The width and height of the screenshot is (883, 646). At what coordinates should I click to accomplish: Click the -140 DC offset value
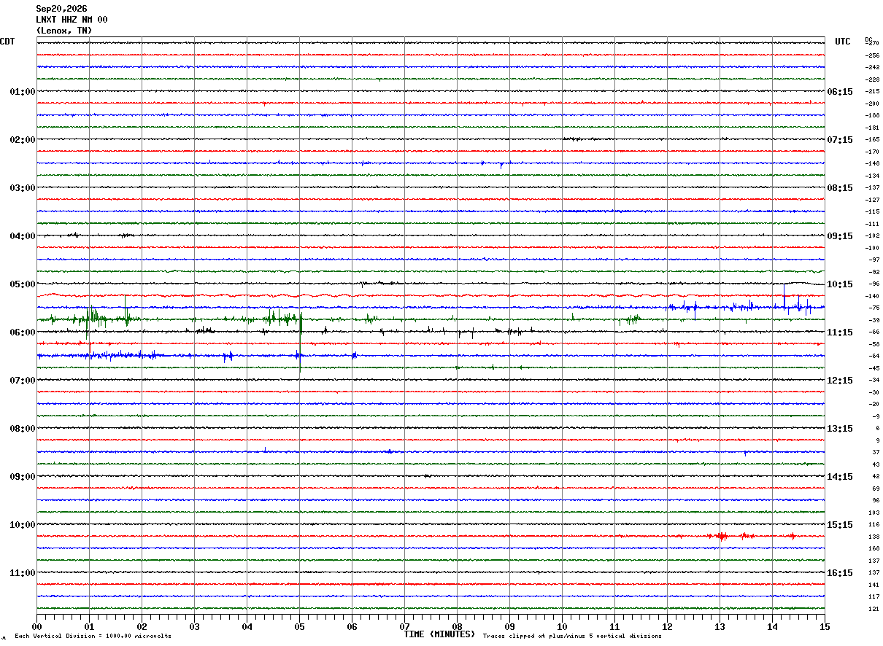[873, 297]
